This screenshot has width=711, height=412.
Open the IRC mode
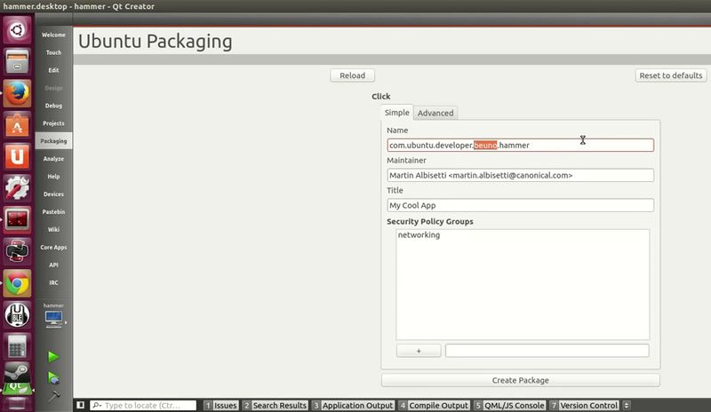(x=53, y=283)
